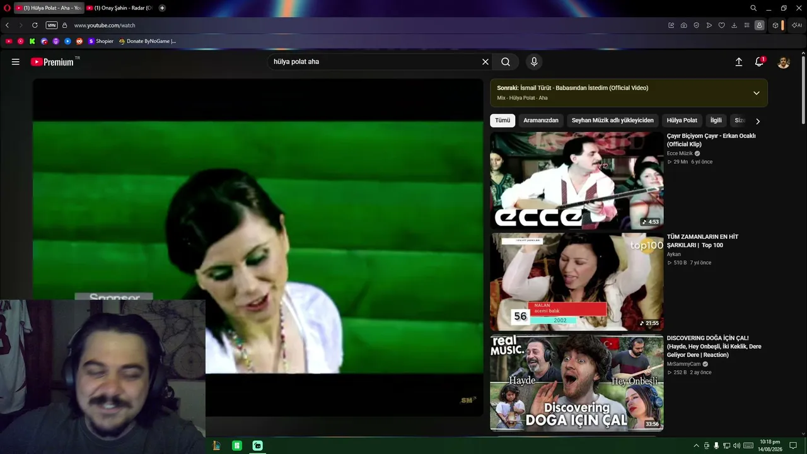Open the Çayır Biçiyom Çayır video thumbnail
Viewport: 807px width, 454px height.
tap(577, 181)
